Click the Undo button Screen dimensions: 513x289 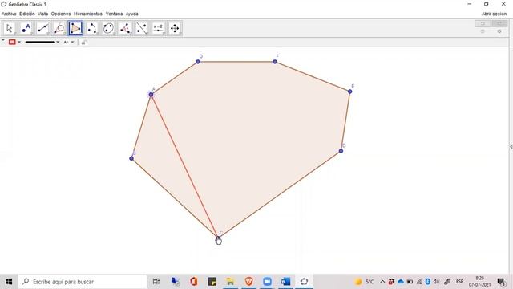click(483, 23)
